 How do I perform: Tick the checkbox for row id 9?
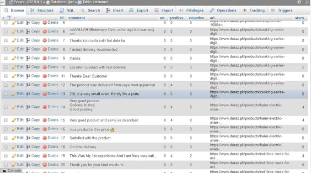click(6, 58)
